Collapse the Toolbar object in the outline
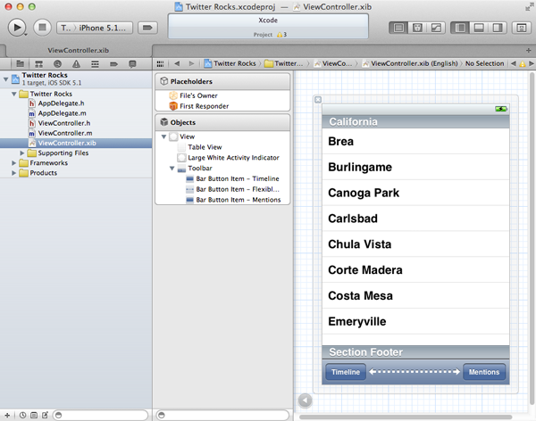The width and height of the screenshot is (536, 421). pos(172,169)
